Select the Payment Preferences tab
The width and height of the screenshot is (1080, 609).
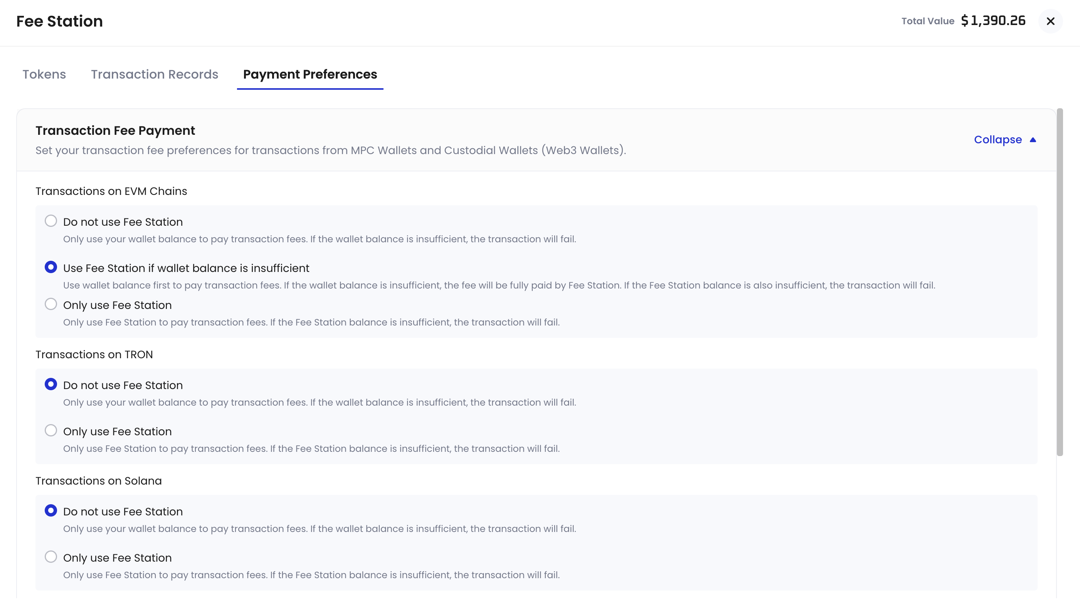(310, 74)
